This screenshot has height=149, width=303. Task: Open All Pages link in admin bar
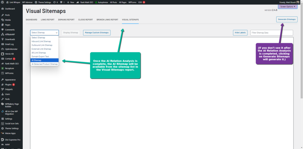pos(123,2)
